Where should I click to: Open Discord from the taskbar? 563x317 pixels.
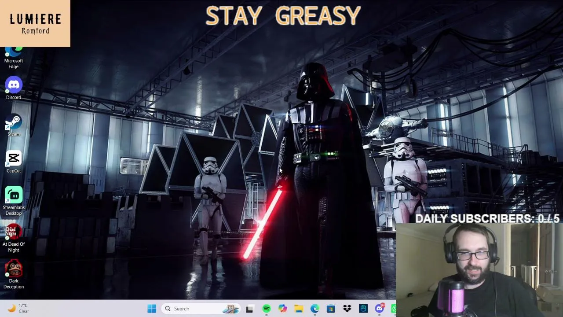coord(380,309)
